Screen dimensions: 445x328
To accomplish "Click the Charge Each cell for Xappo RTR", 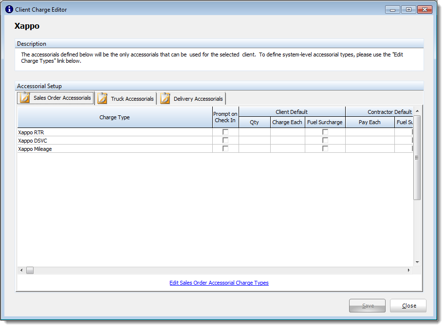I will pyautogui.click(x=288, y=132).
